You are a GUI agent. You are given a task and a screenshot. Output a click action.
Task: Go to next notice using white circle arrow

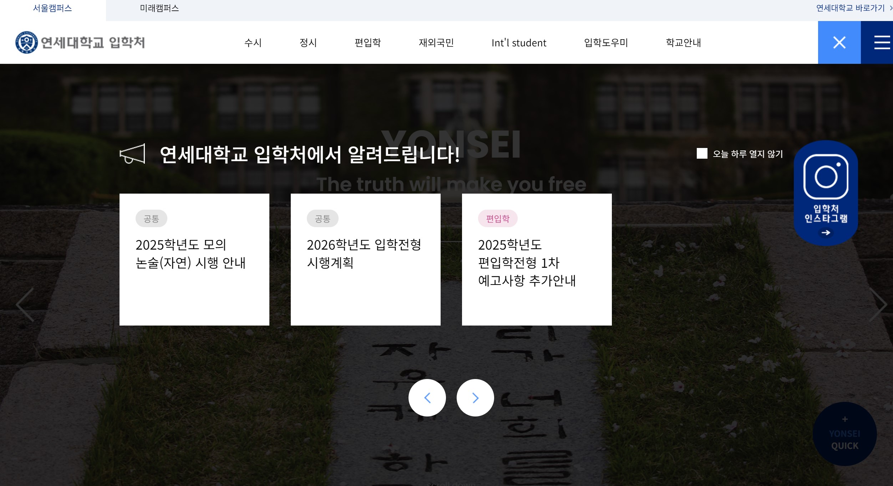click(x=475, y=398)
